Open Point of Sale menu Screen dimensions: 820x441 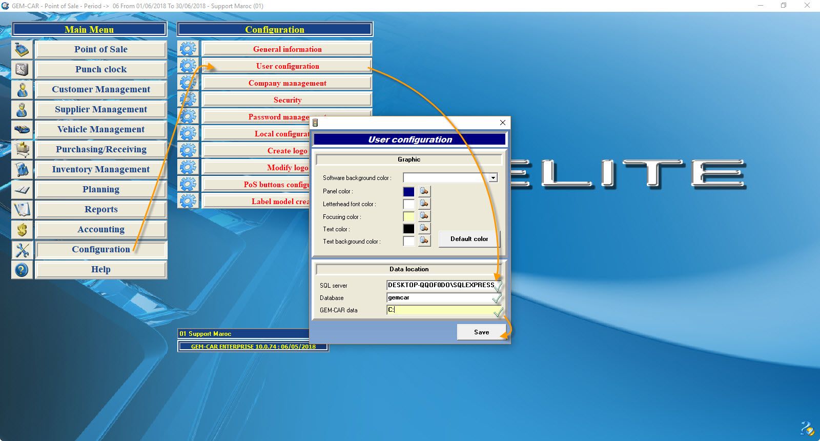101,49
